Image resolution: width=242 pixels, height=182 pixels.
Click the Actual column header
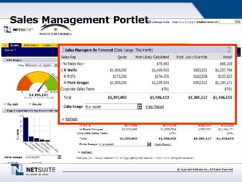click(227, 57)
